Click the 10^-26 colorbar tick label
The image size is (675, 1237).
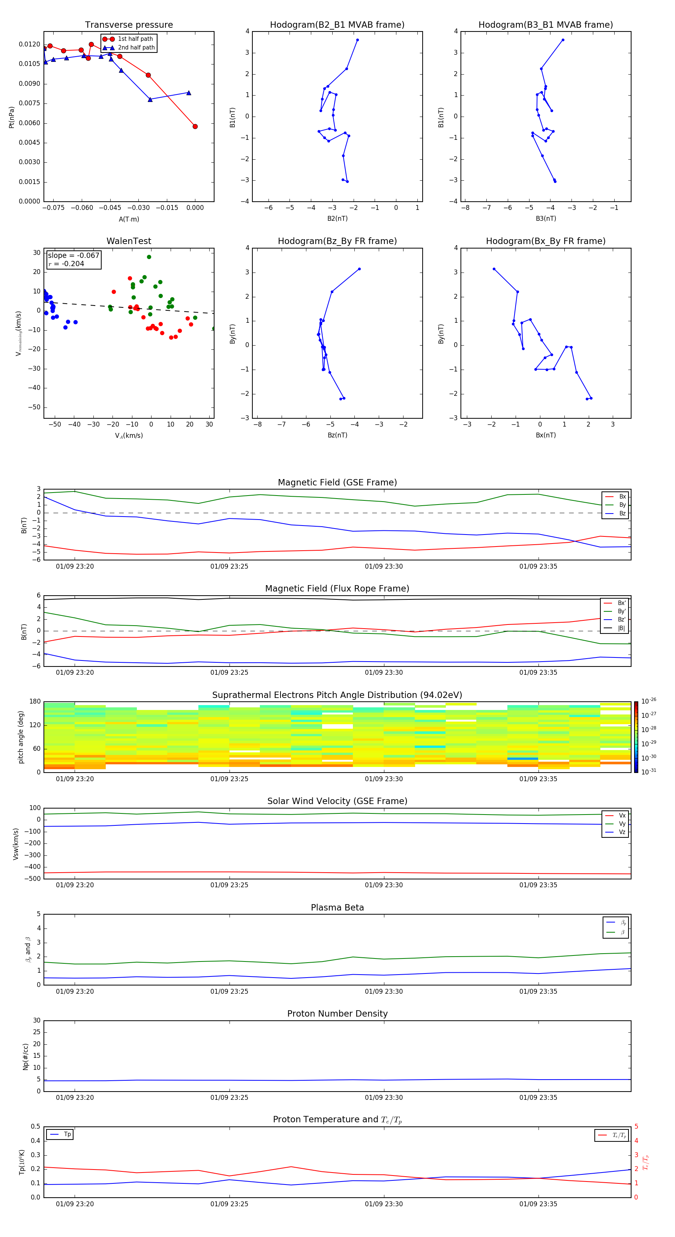[x=649, y=702]
